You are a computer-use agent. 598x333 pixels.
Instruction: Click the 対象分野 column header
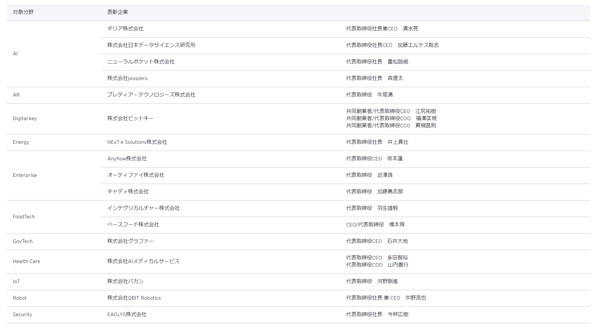pyautogui.click(x=23, y=12)
